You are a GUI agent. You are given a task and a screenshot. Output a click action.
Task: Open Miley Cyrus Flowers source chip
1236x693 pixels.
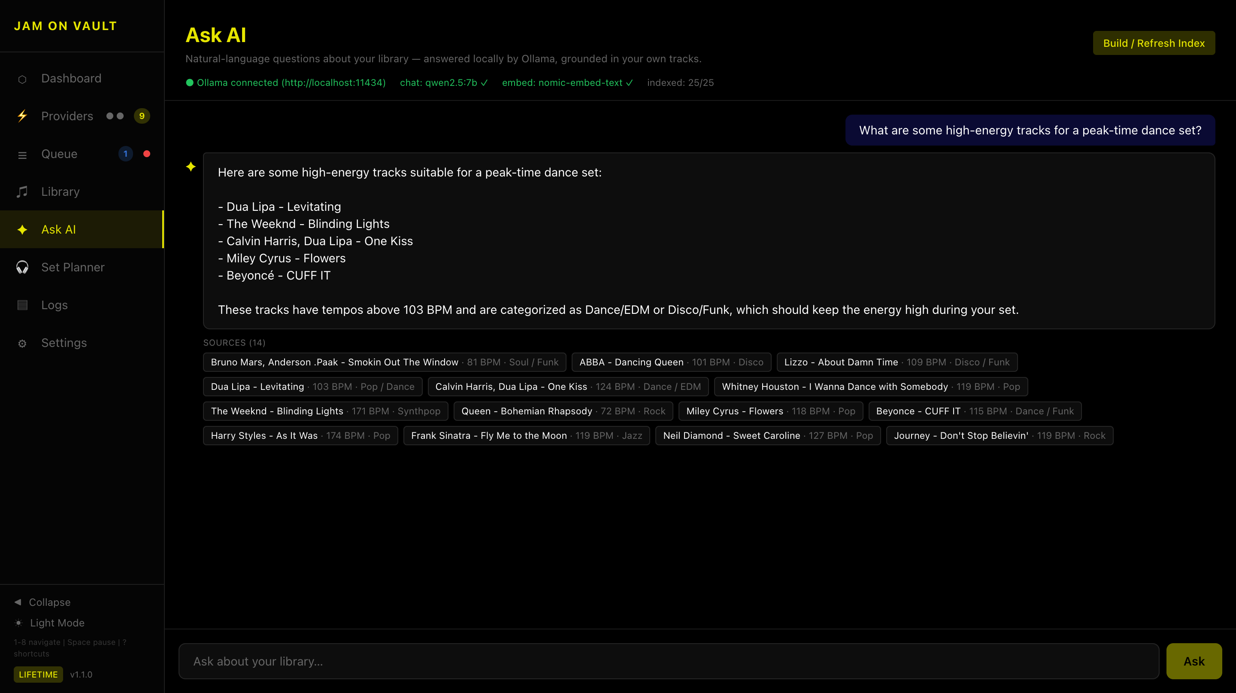coord(771,411)
